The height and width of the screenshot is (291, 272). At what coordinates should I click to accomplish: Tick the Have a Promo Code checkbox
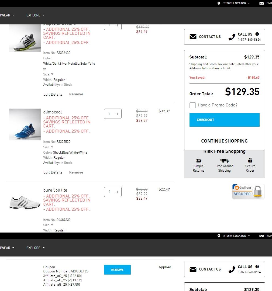click(192, 105)
